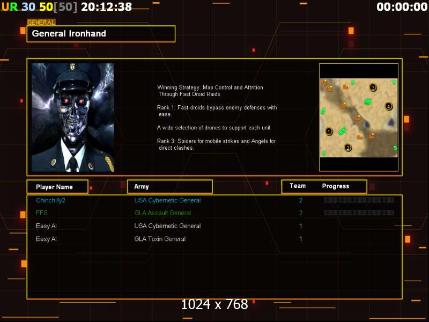Click the Rank 3 Spiders and Angels text
The image size is (429, 322).
tap(217, 144)
